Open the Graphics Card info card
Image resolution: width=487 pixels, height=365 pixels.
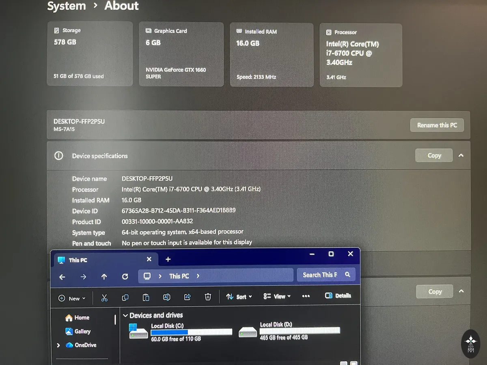coord(181,54)
